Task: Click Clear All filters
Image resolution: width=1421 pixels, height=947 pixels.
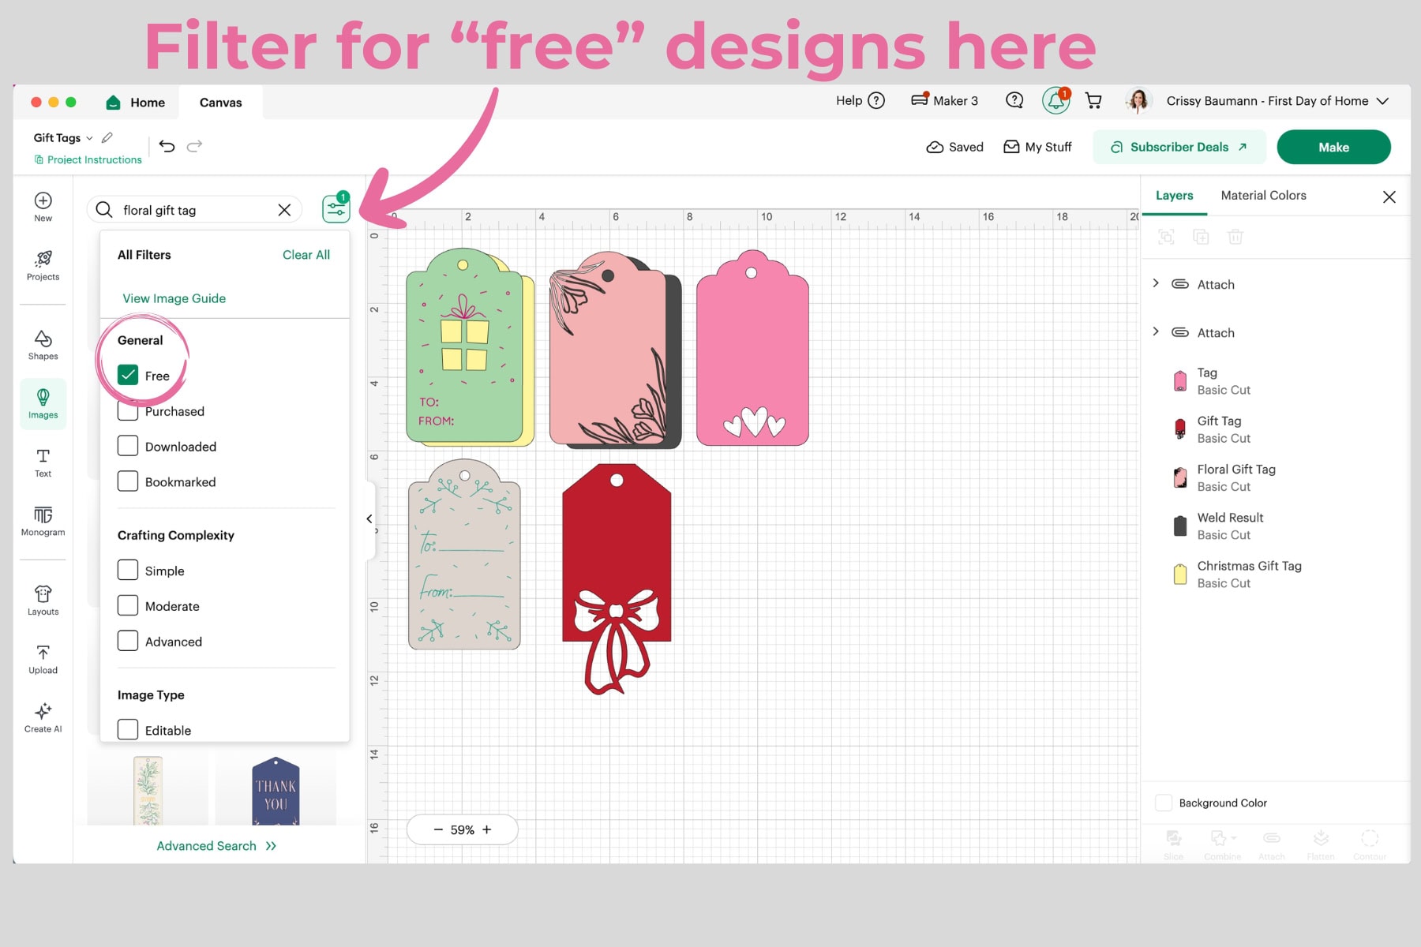Action: [x=306, y=255]
